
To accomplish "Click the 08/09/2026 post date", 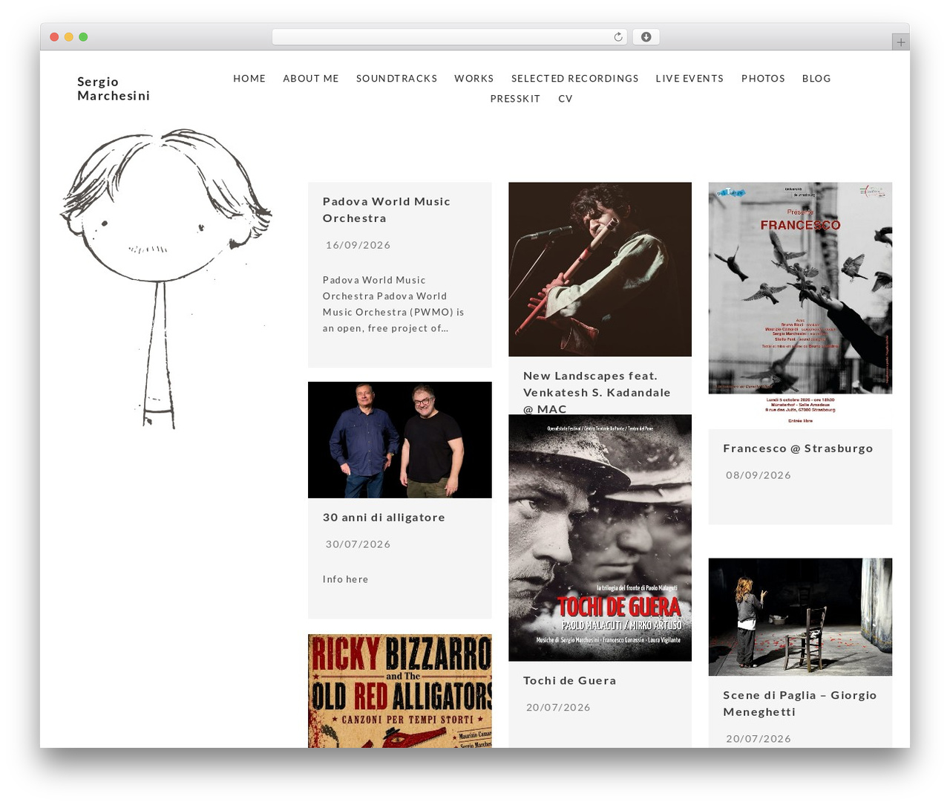I will pyautogui.click(x=759, y=475).
